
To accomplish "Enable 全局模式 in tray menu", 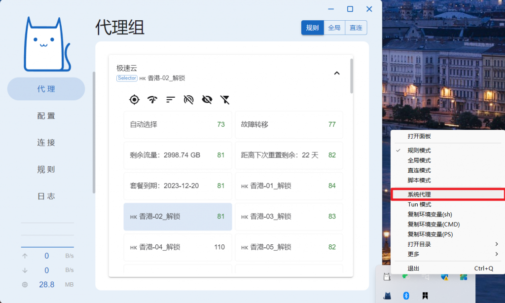I will pyautogui.click(x=448, y=160).
